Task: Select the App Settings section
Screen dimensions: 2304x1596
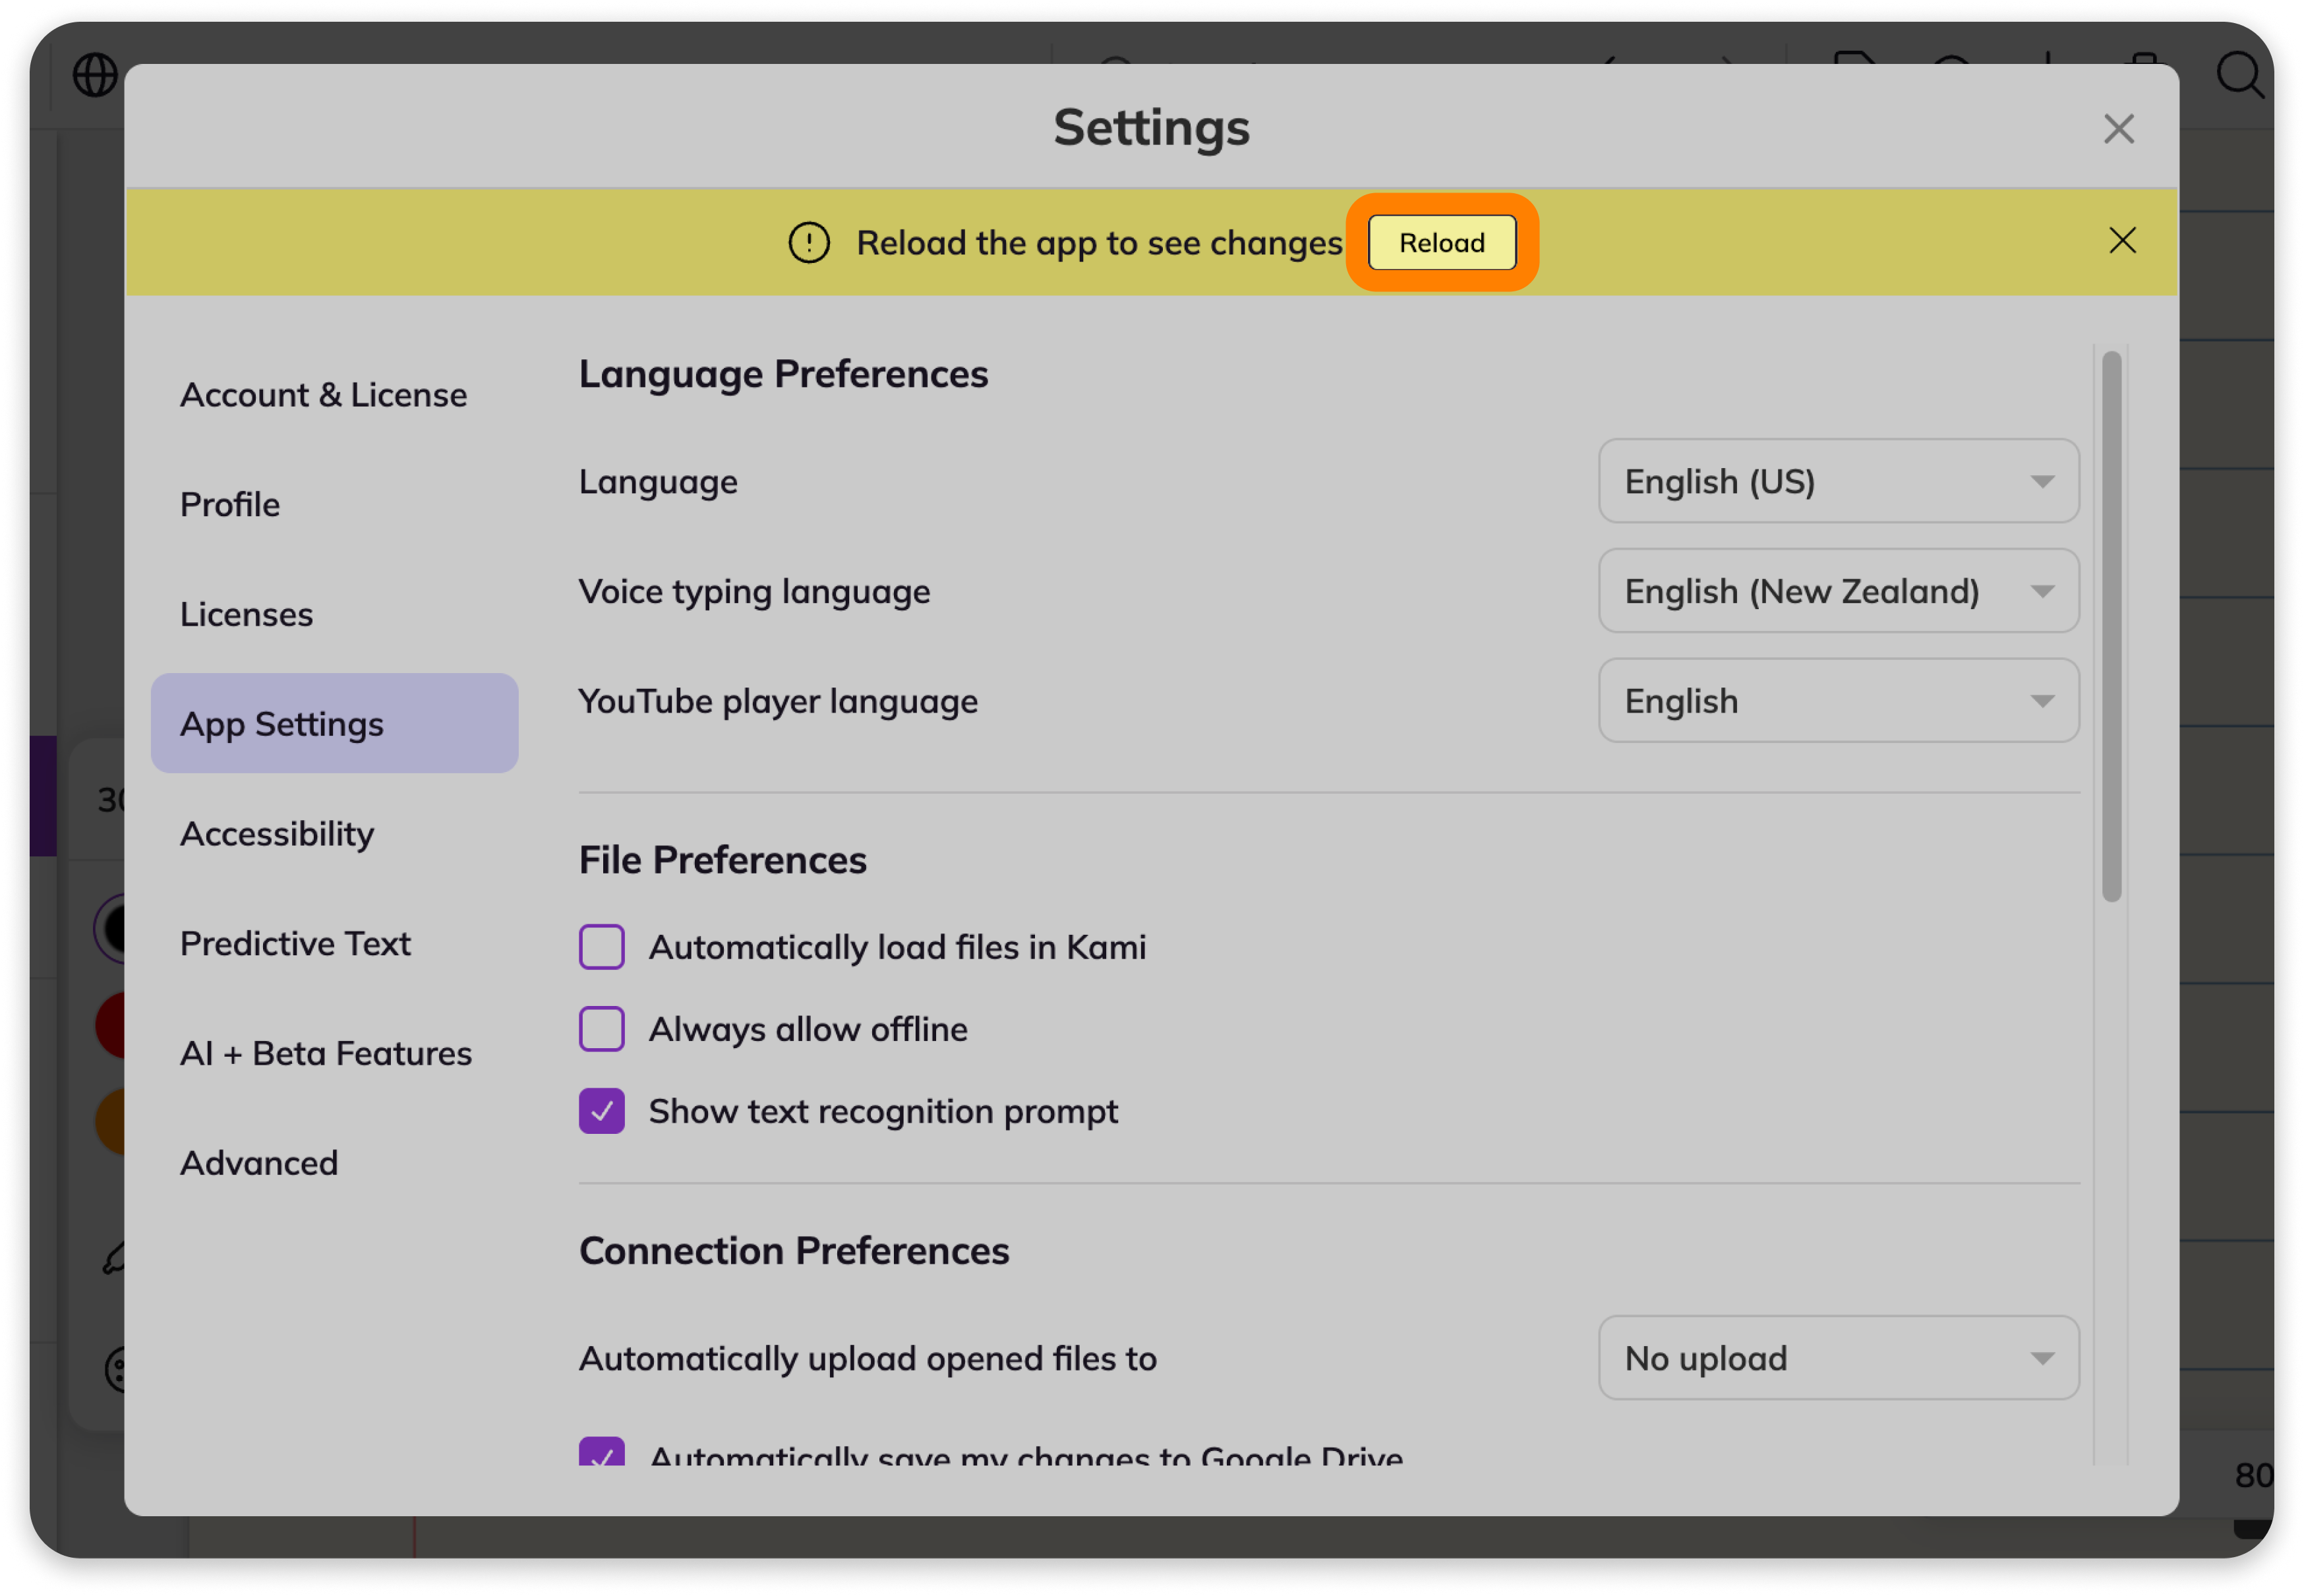Action: pyautogui.click(x=334, y=724)
